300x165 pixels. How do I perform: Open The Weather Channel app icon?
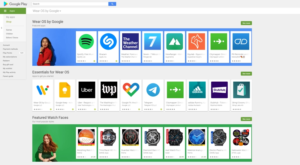[x=130, y=42]
